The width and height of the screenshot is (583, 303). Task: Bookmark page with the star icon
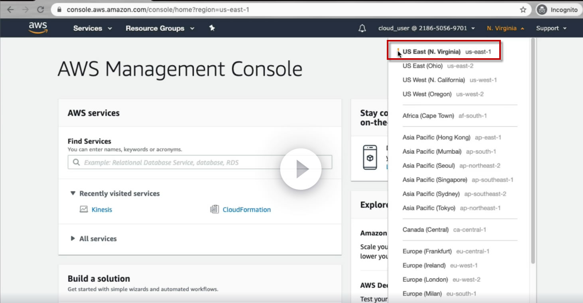coord(523,10)
